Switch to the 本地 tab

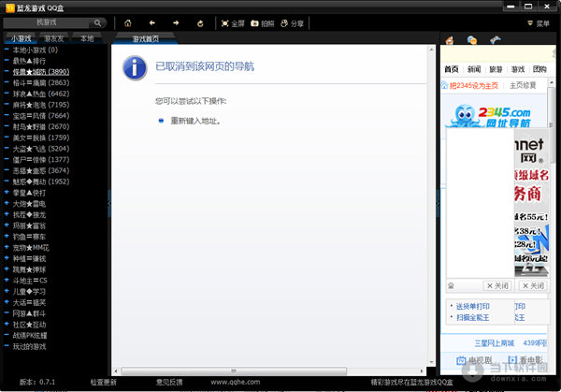[x=87, y=38]
